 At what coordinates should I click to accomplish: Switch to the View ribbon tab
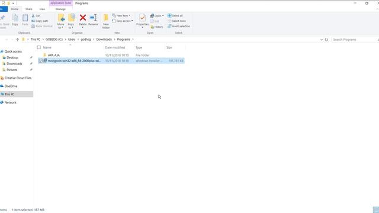click(42, 9)
